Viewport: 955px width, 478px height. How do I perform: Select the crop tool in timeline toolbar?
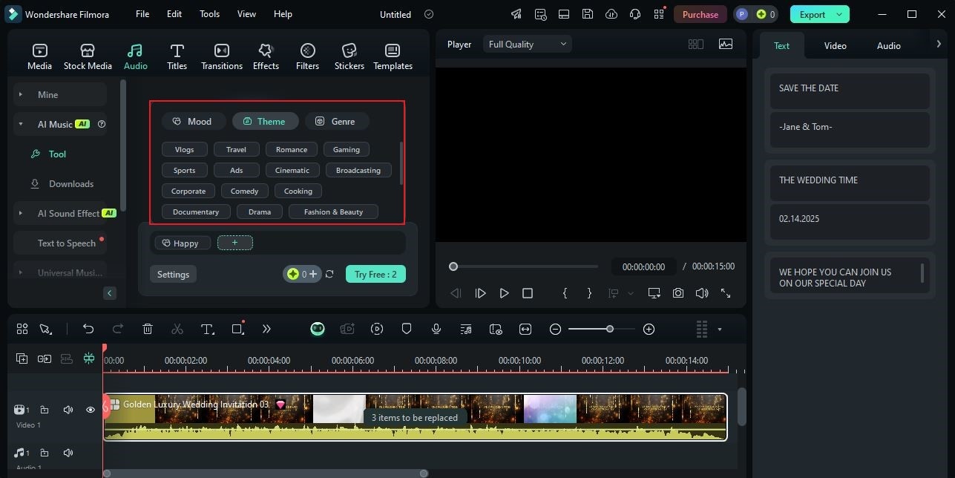tap(237, 329)
